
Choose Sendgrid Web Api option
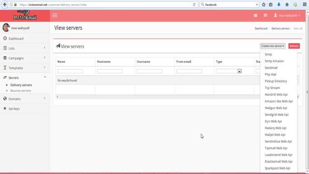[x=277, y=115]
